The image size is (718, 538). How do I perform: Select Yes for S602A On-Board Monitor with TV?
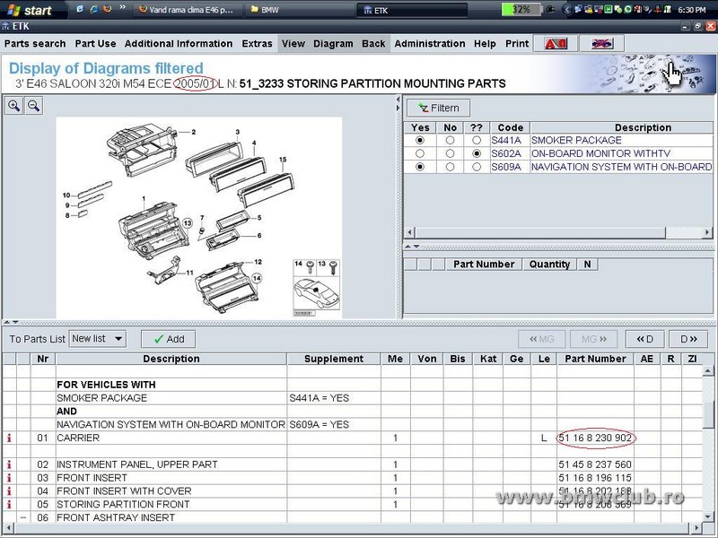point(420,153)
